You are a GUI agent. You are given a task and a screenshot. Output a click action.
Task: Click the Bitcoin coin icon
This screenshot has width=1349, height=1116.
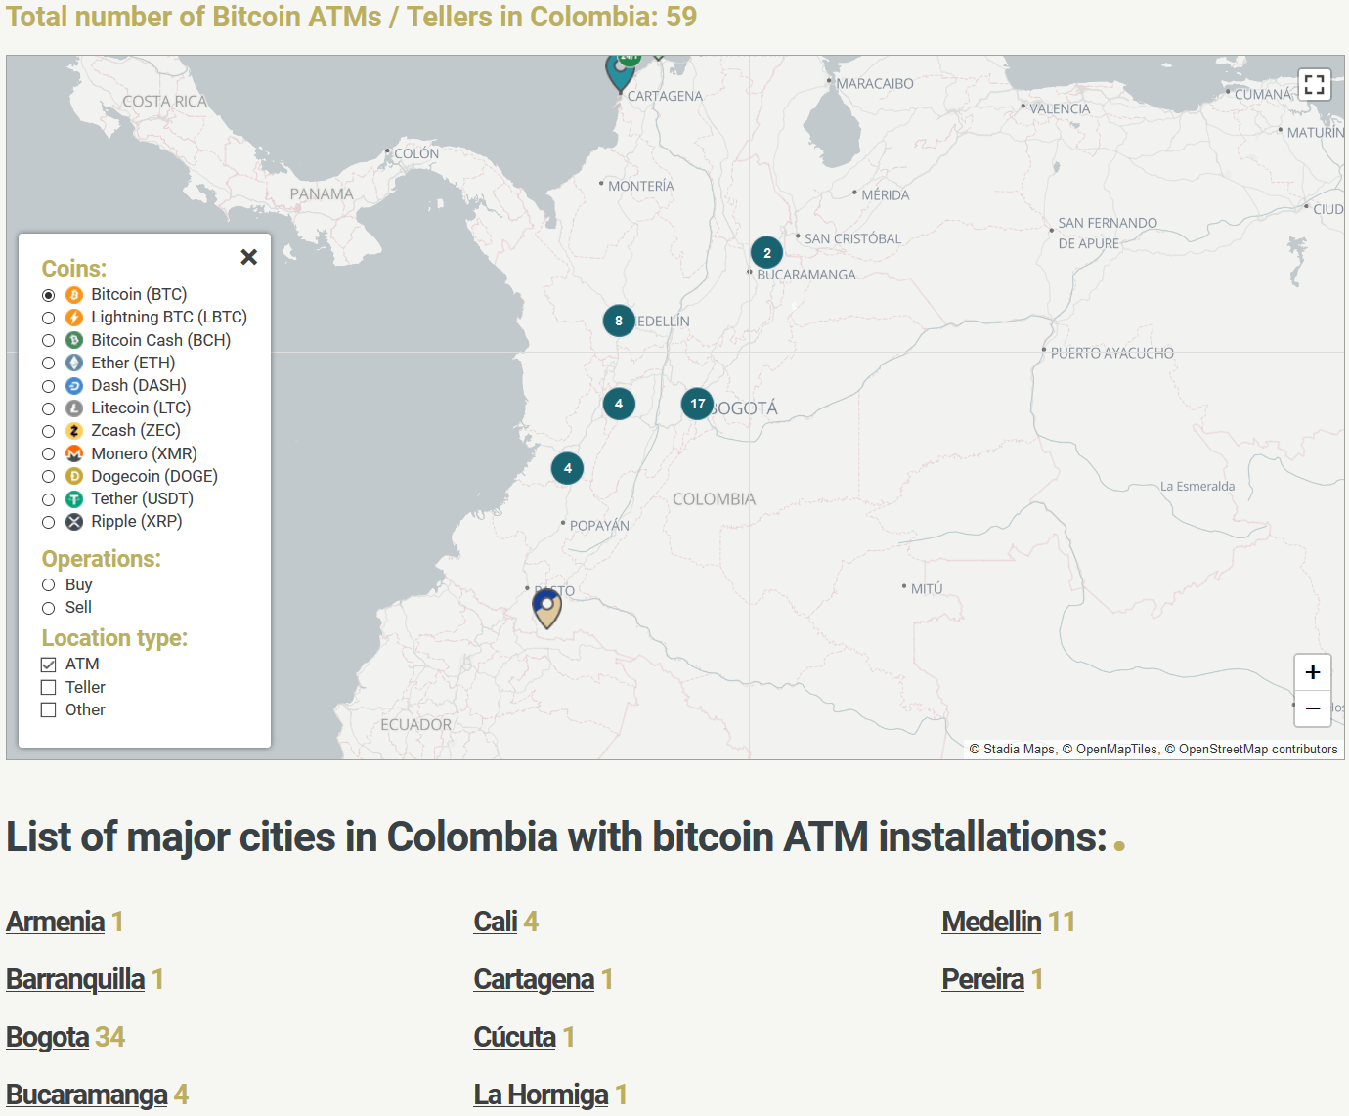click(x=74, y=295)
